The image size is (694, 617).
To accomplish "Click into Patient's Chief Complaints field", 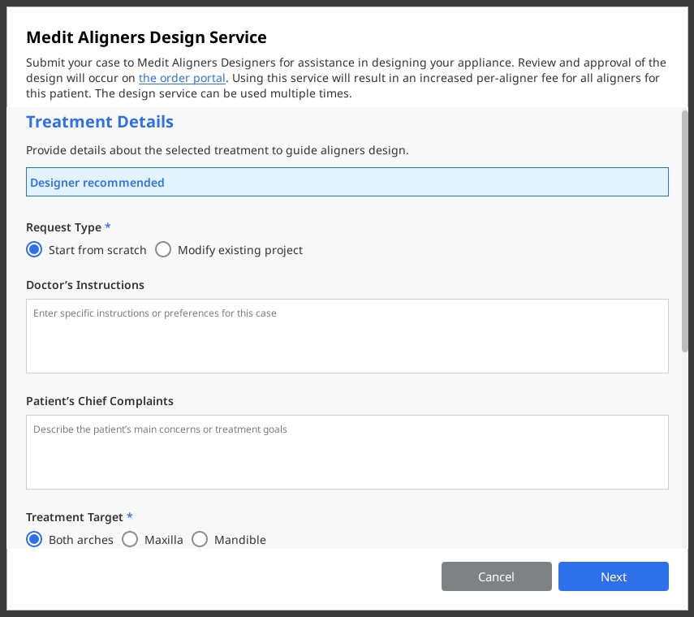I will [x=347, y=452].
